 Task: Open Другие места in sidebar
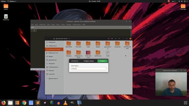(54, 79)
